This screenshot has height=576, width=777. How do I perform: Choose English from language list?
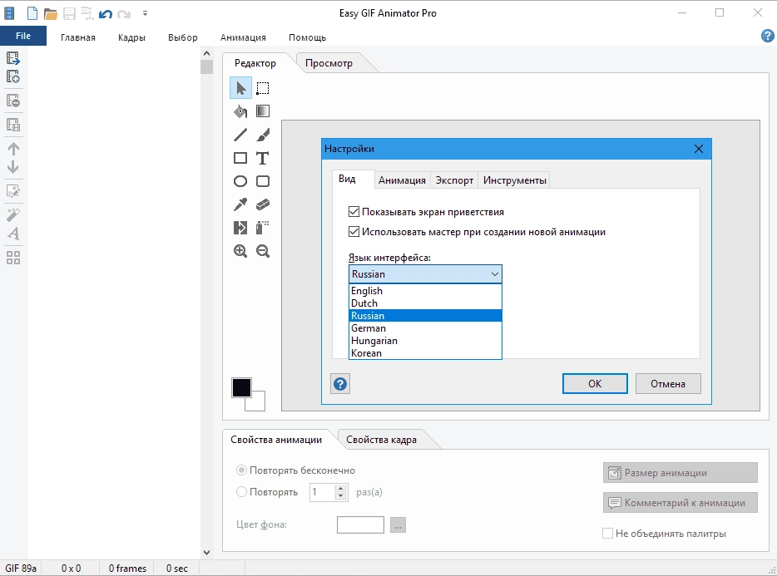425,291
